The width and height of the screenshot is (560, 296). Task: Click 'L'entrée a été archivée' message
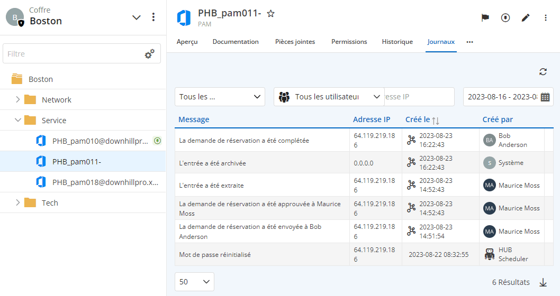point(212,163)
